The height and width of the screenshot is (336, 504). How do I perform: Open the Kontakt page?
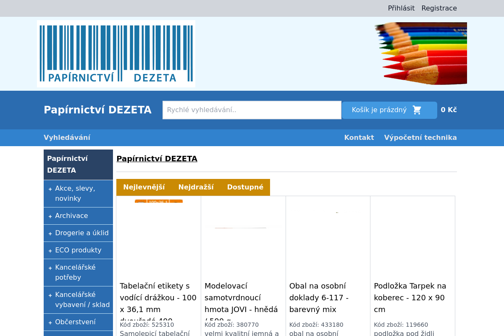click(x=359, y=138)
